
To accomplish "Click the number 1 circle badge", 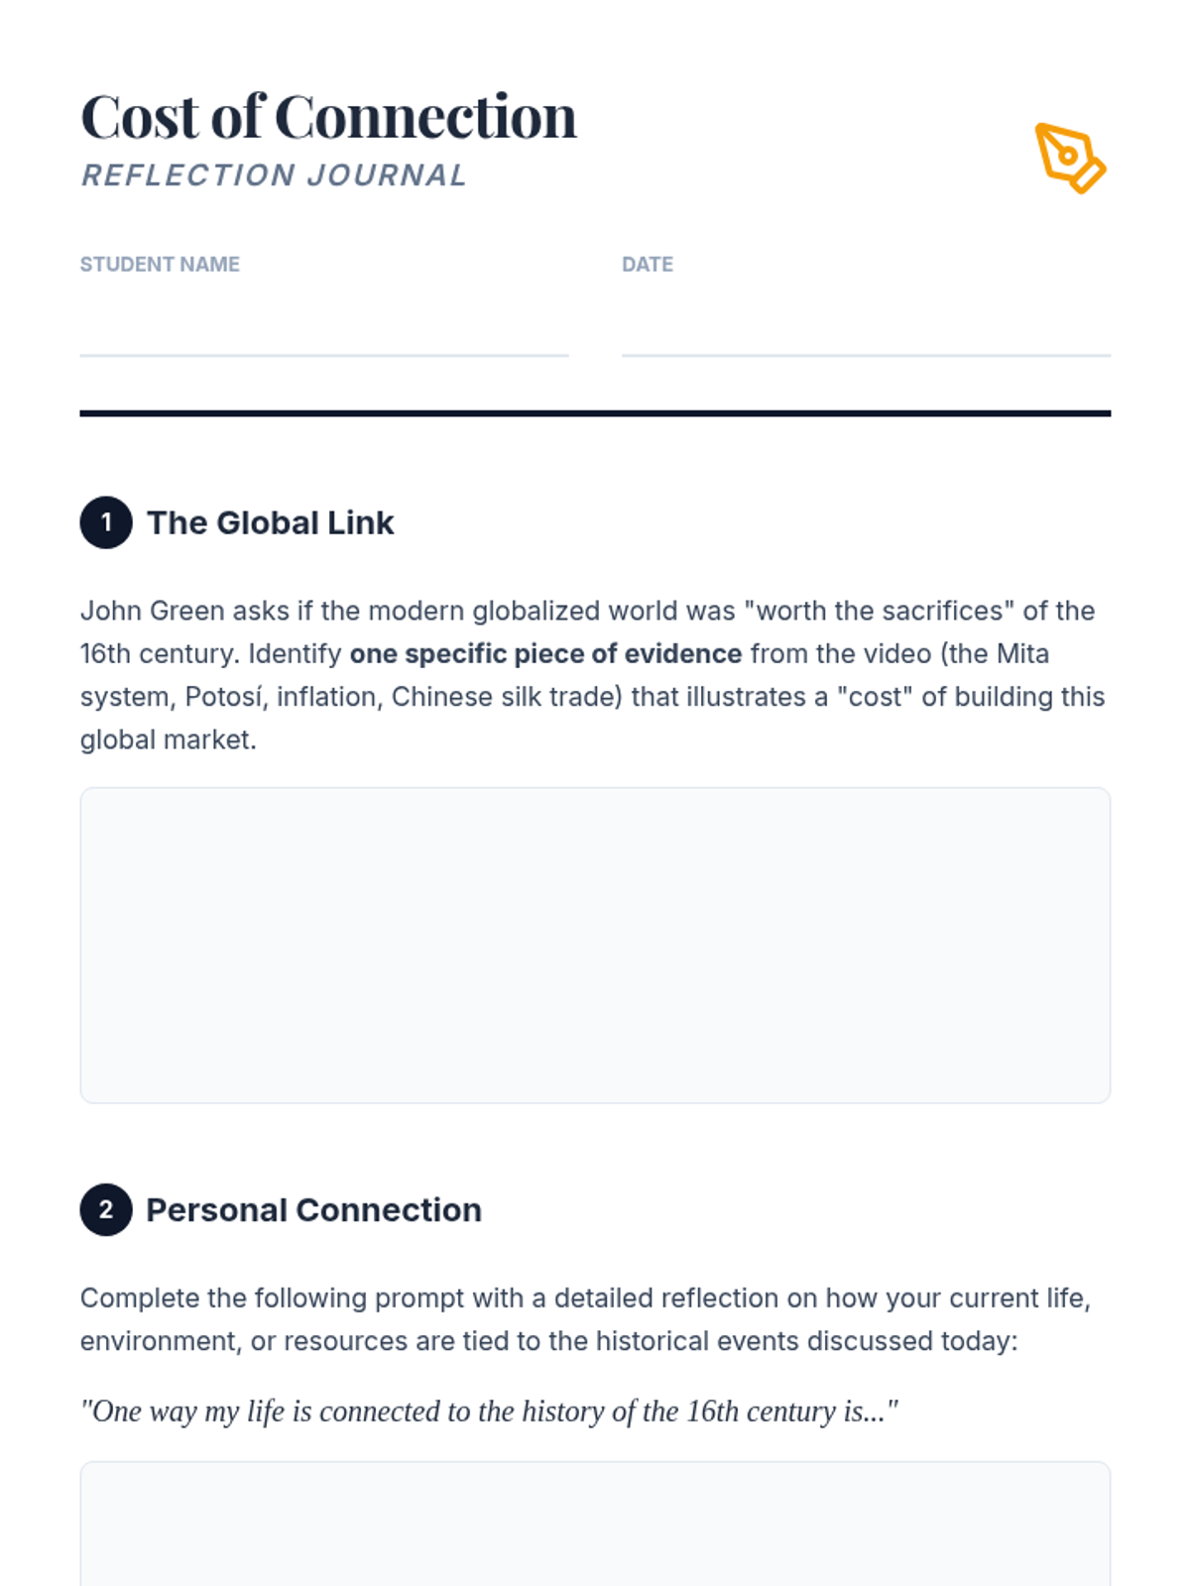I will point(106,522).
